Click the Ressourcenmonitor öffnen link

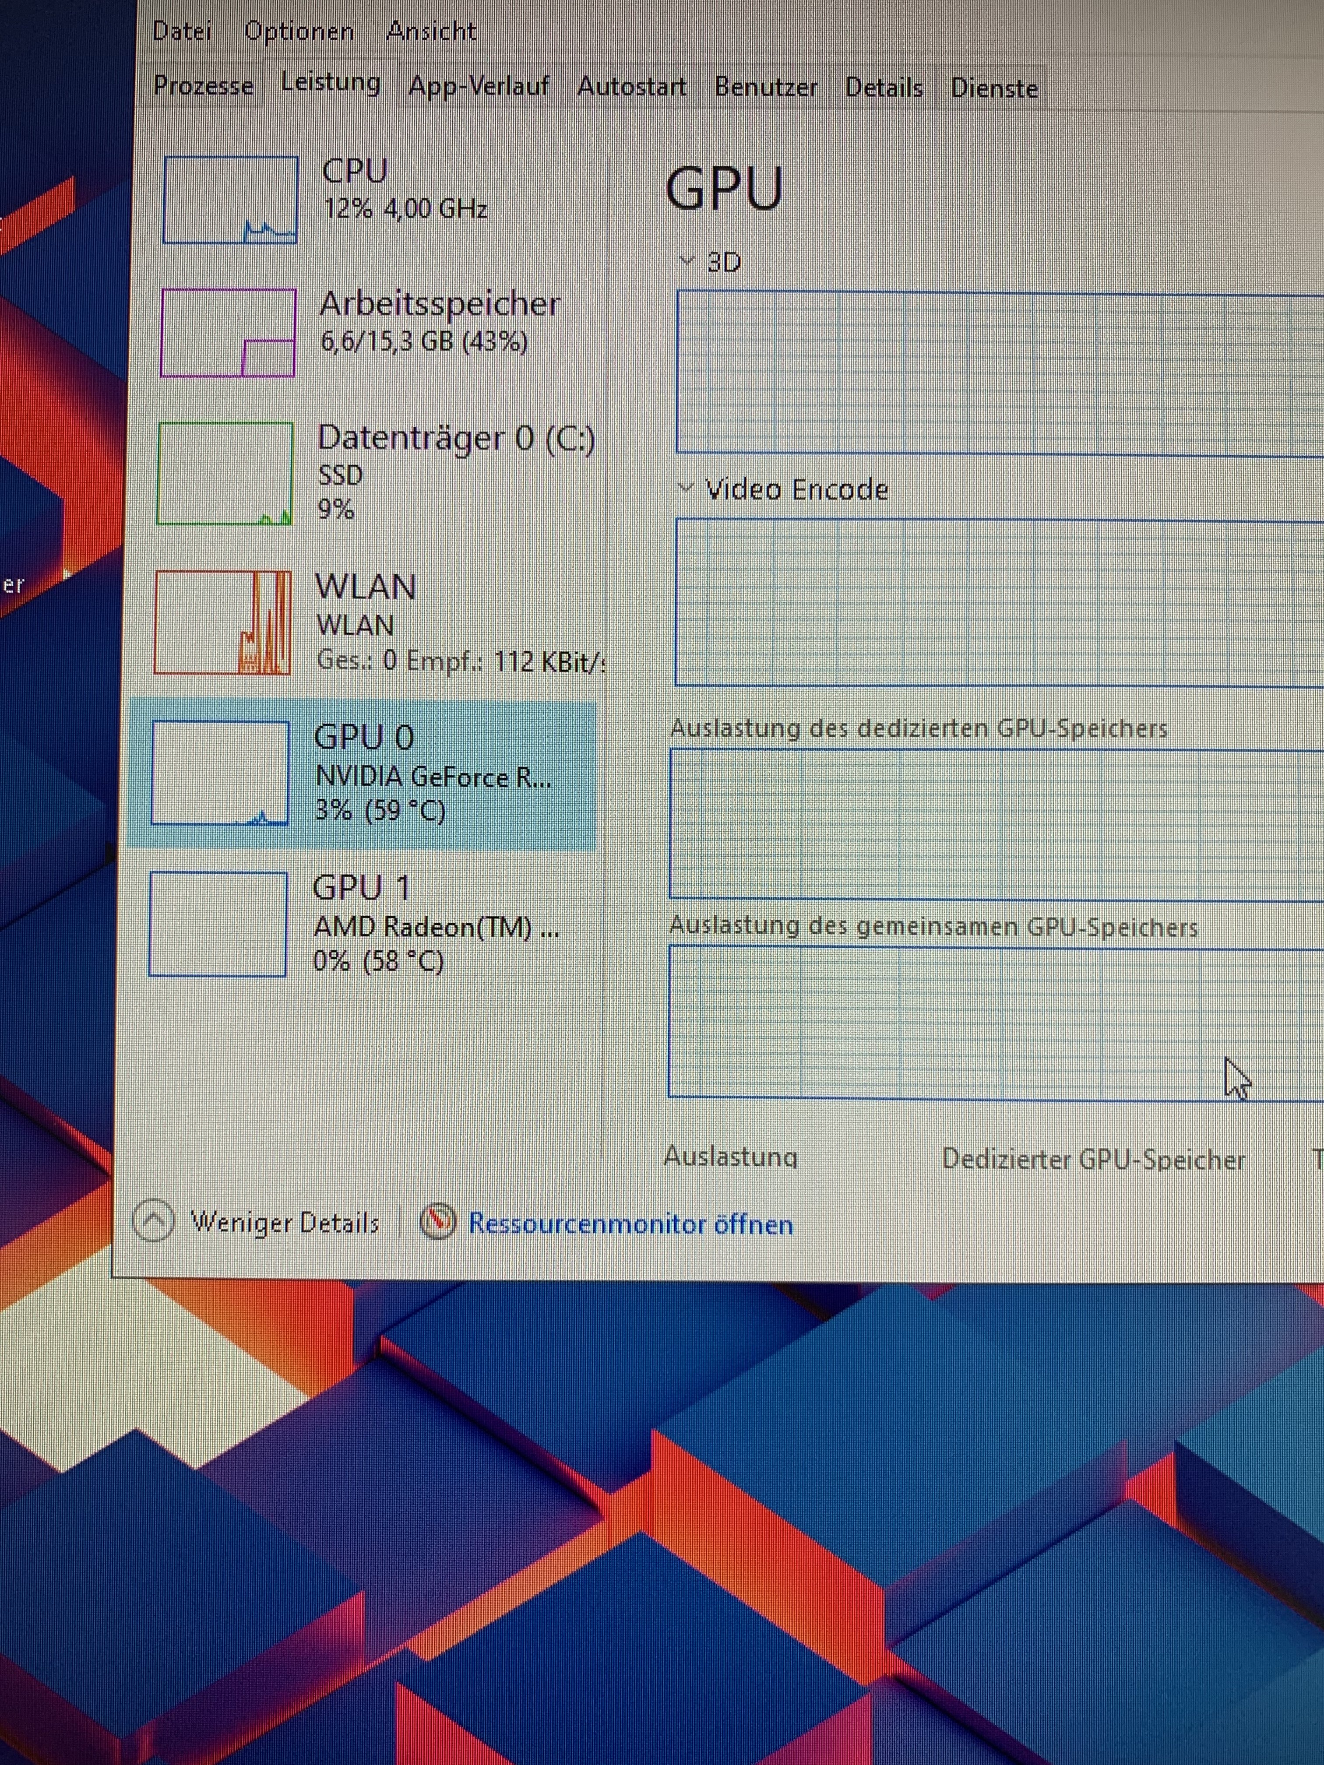coord(630,1224)
